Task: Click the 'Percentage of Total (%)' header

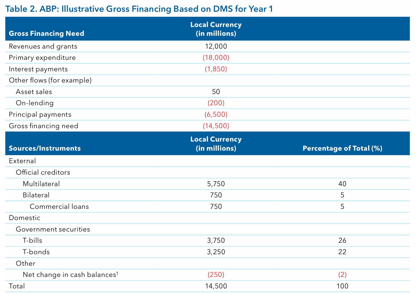Action: 342,148
